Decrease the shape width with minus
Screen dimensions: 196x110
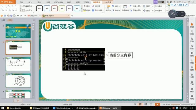tap(153, 11)
